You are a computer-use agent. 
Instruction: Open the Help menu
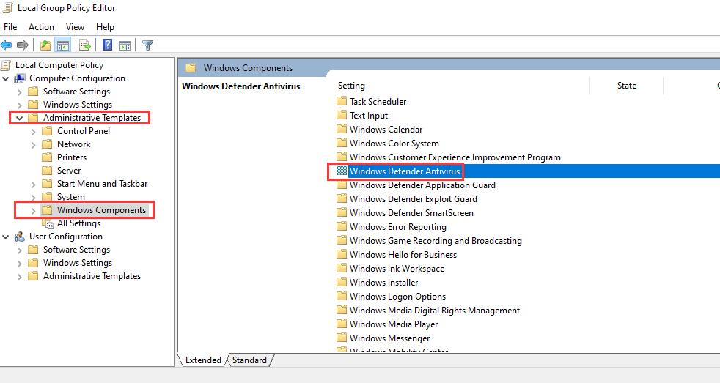(105, 27)
